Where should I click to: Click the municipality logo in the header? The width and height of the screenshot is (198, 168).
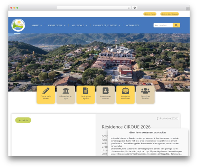(18, 25)
